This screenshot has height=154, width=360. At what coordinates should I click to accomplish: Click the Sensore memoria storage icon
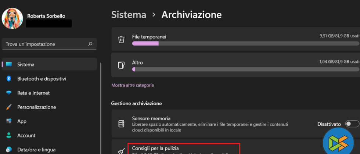click(x=121, y=124)
